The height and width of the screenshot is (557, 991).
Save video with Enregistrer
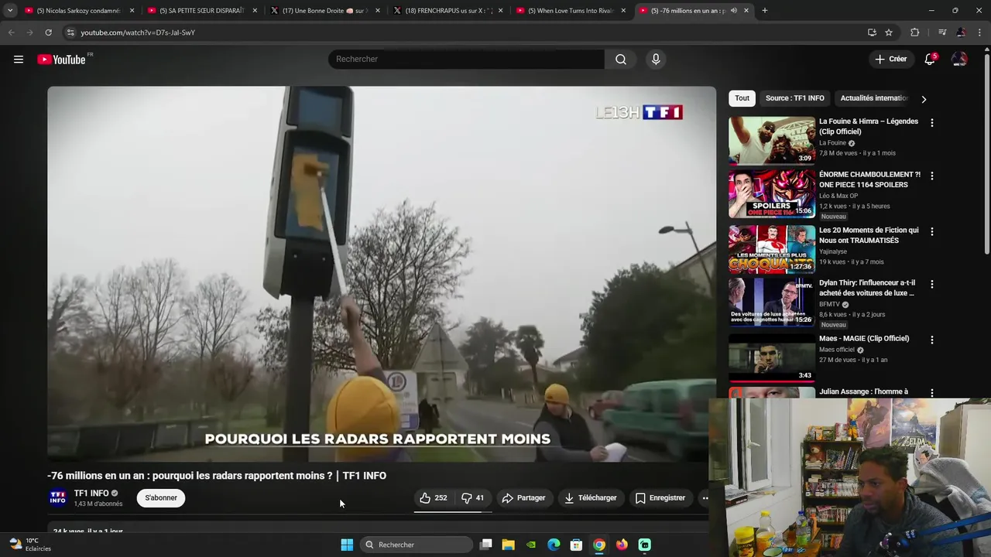click(660, 498)
